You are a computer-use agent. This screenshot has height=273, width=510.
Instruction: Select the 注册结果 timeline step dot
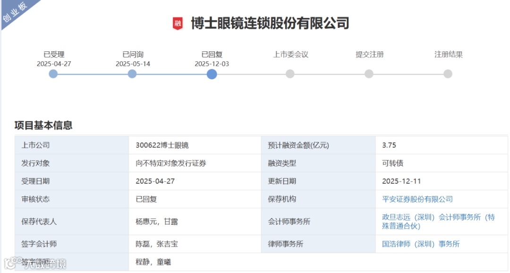pos(448,74)
